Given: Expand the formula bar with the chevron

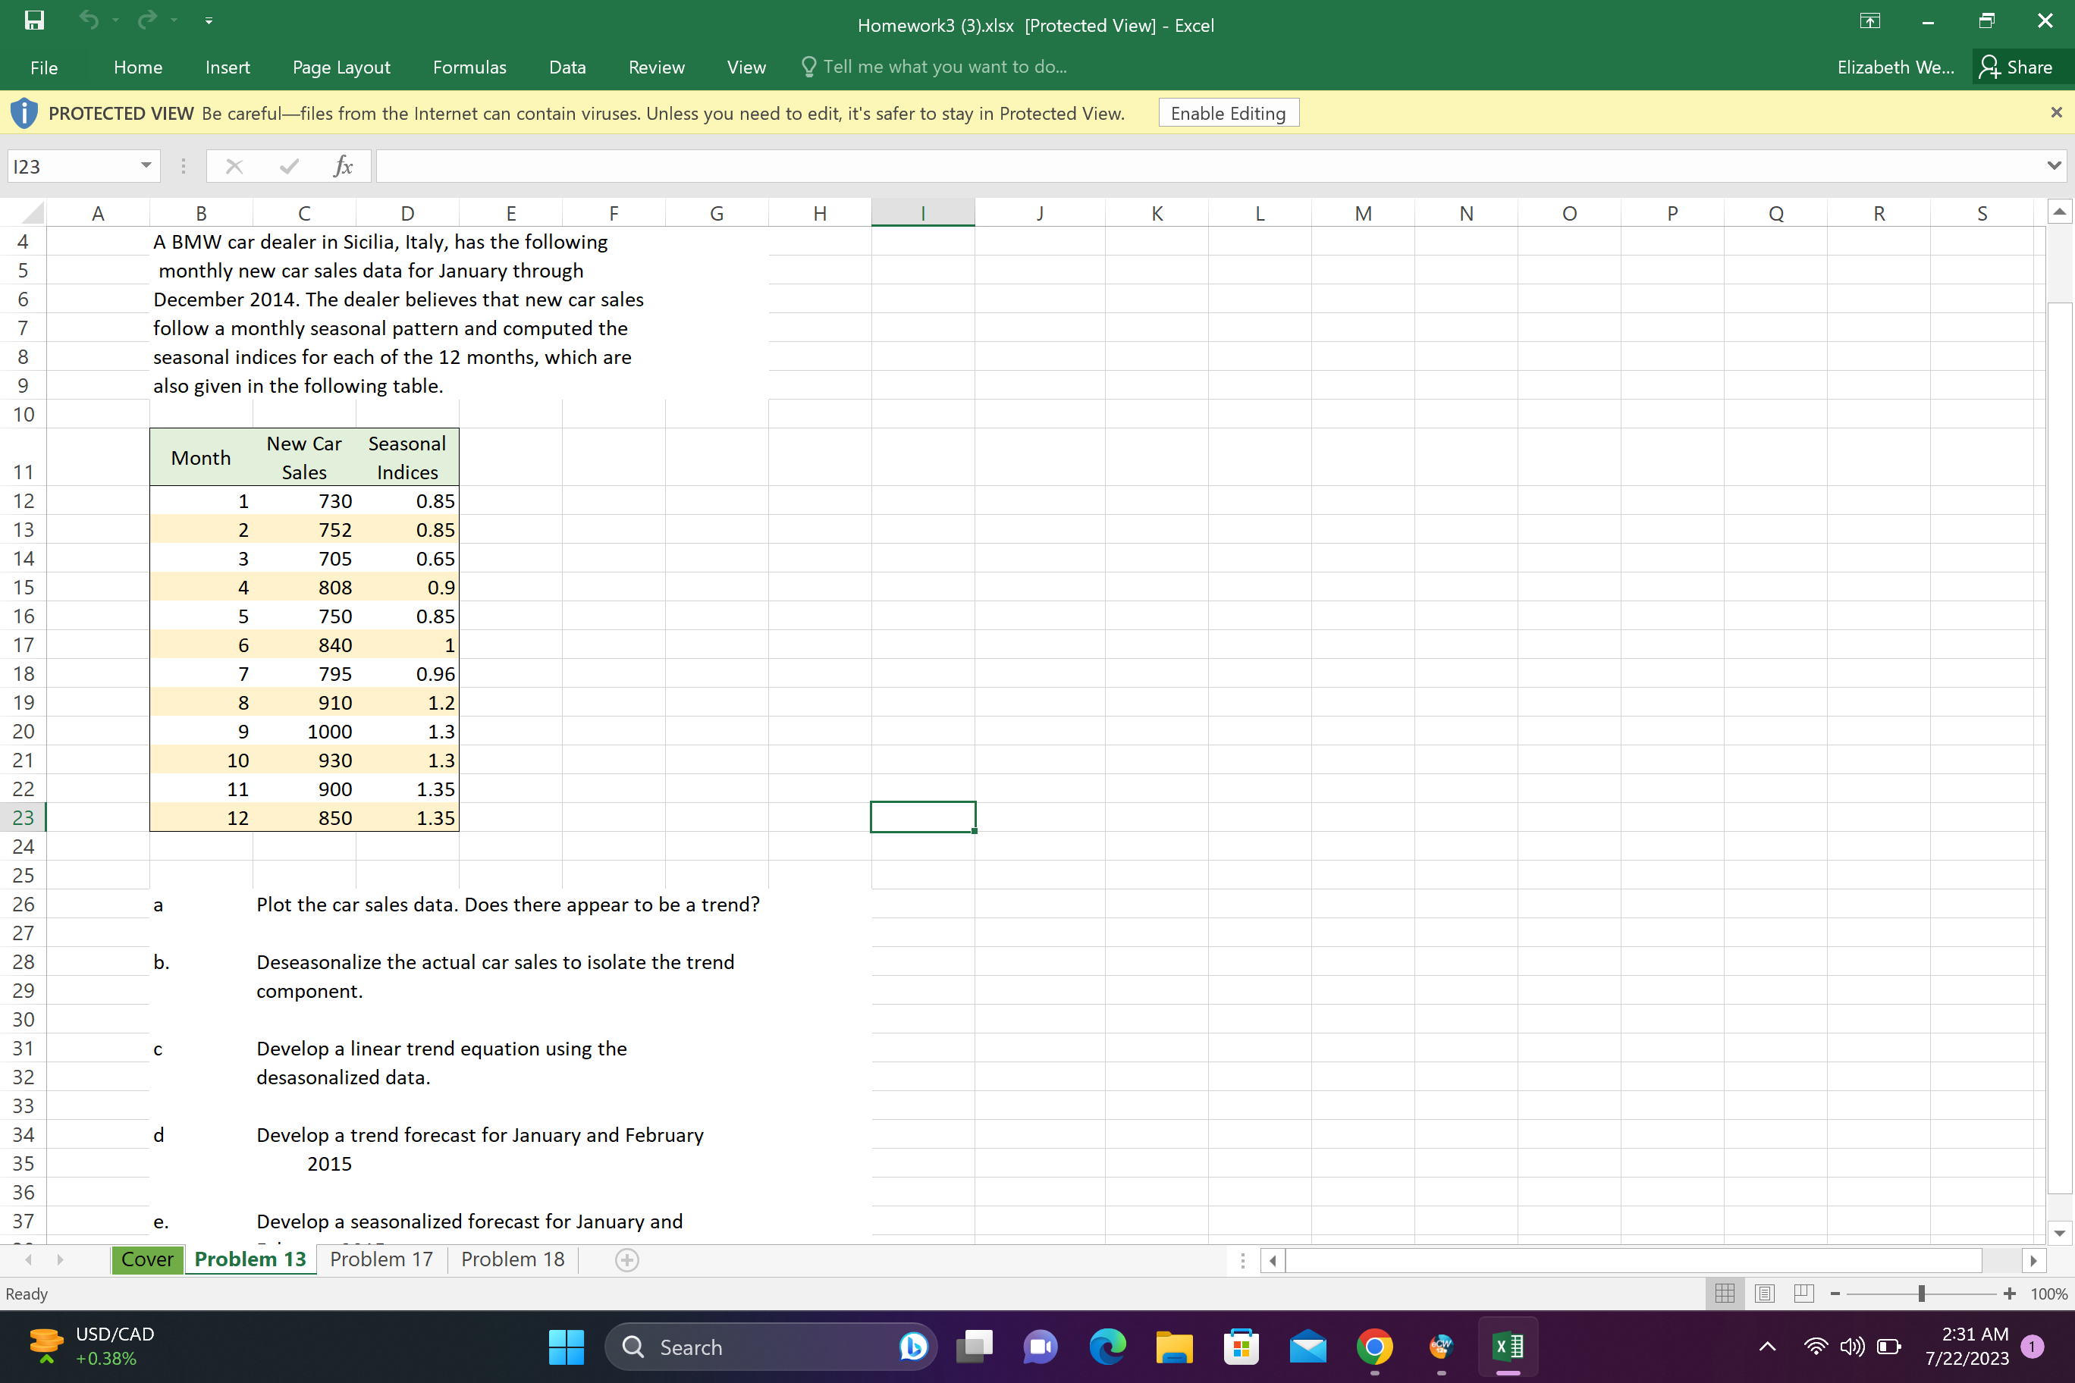Looking at the screenshot, I should point(2052,165).
